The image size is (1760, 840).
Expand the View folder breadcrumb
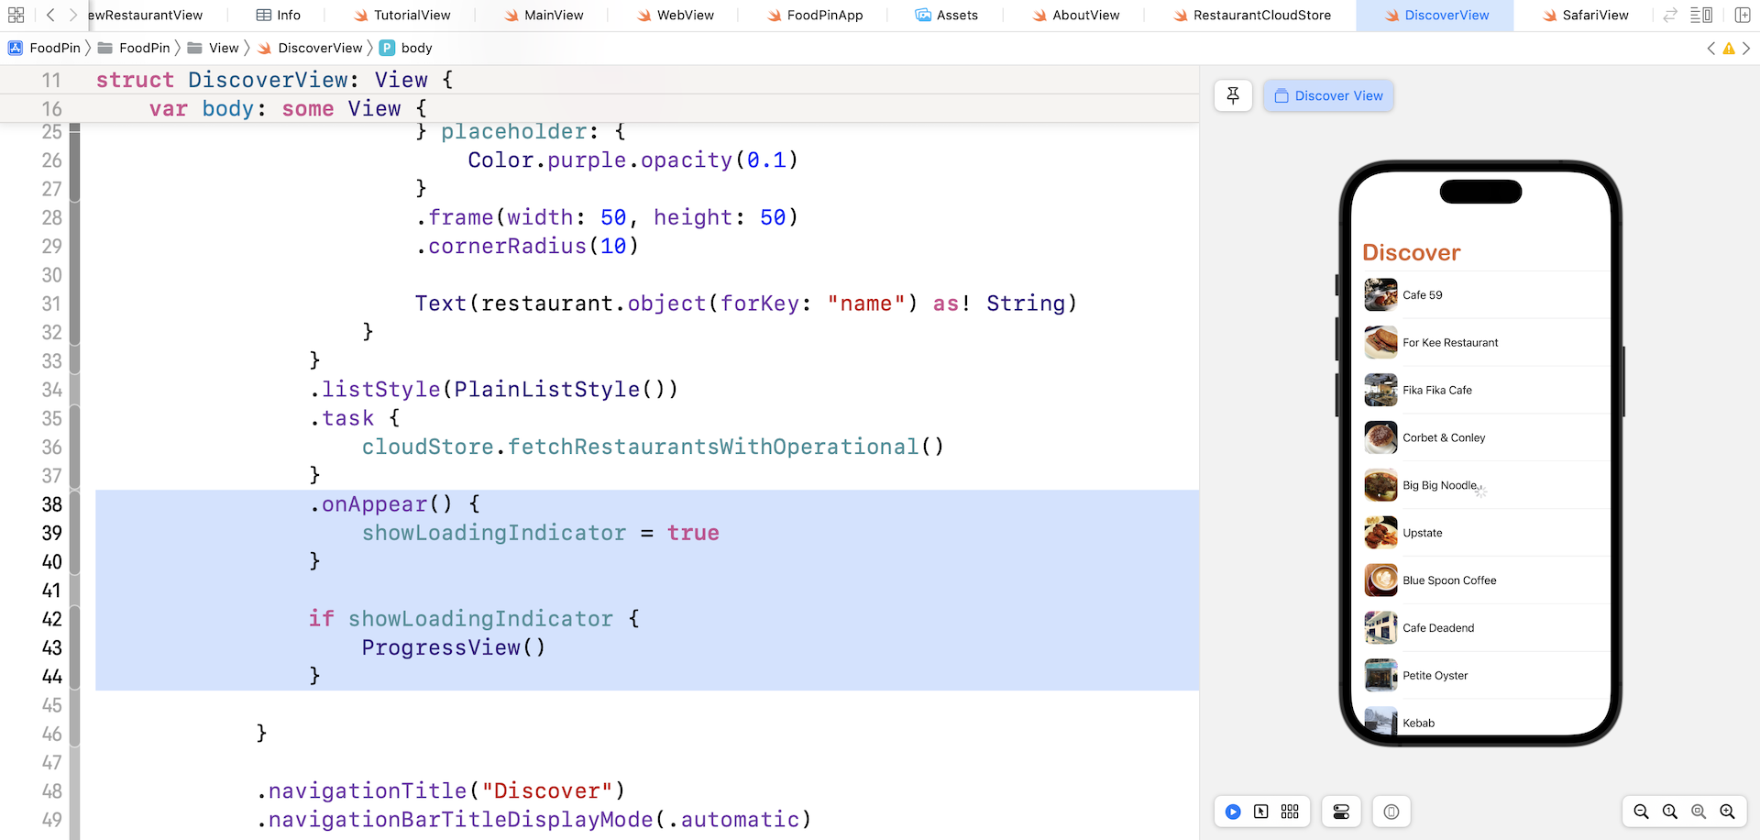(223, 48)
